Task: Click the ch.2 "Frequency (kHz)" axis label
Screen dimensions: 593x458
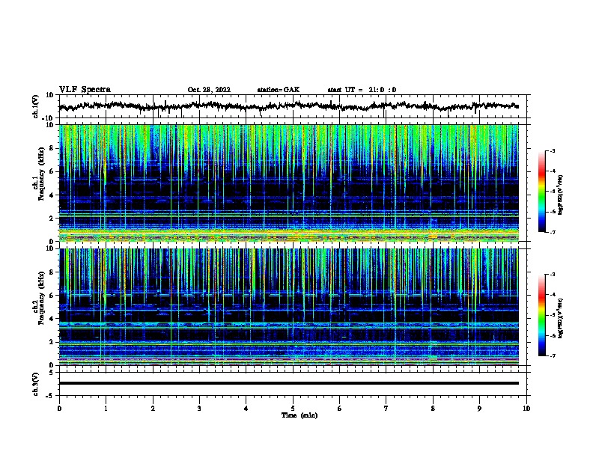Action: (42, 298)
